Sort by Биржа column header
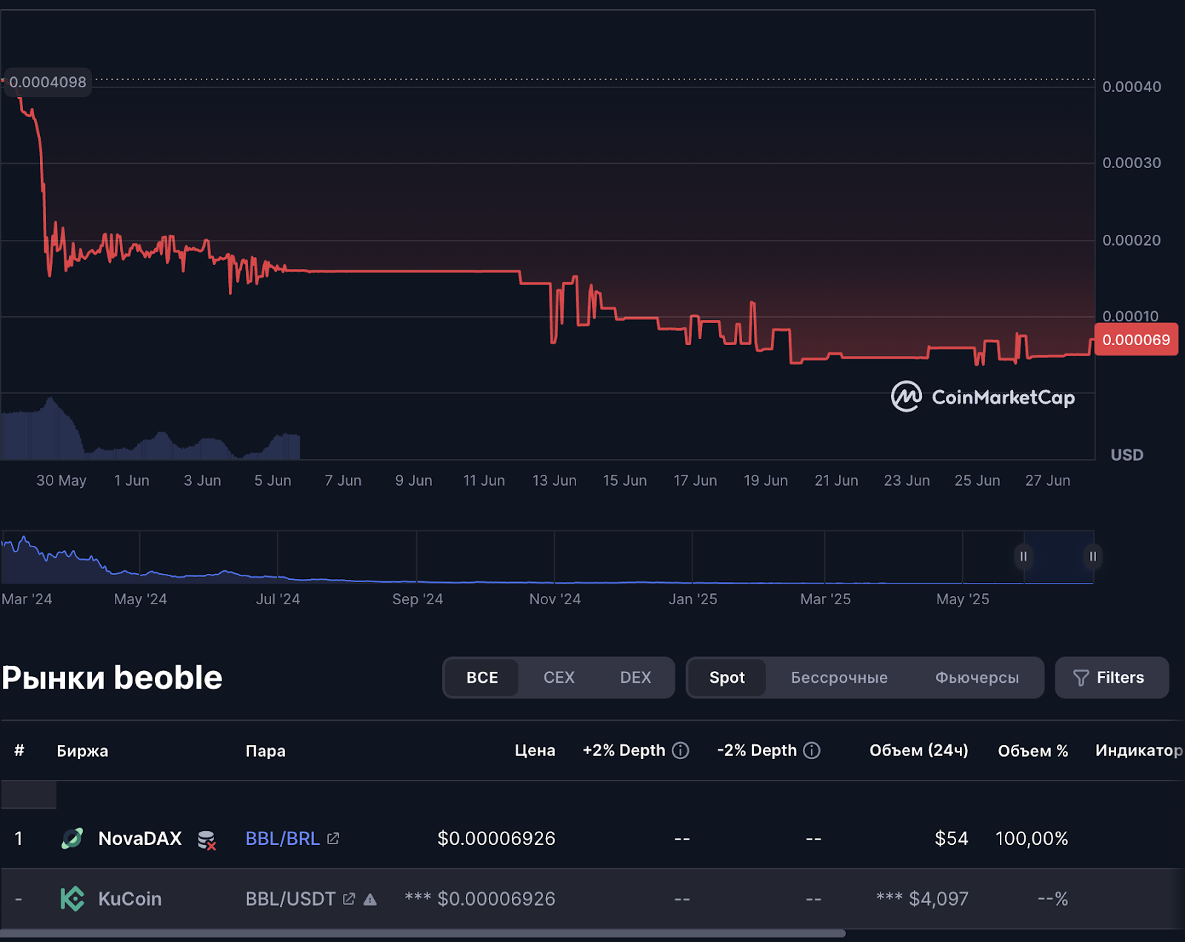The height and width of the screenshot is (942, 1185). [x=82, y=750]
